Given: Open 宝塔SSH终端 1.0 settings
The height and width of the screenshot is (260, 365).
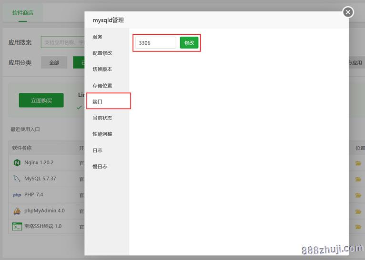Looking at the screenshot, I should pyautogui.click(x=43, y=226).
